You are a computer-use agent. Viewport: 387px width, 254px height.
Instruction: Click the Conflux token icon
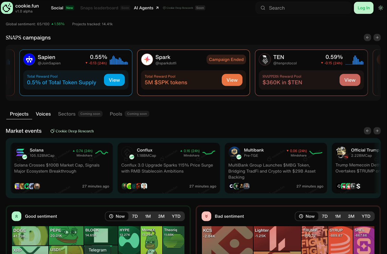coord(127,153)
